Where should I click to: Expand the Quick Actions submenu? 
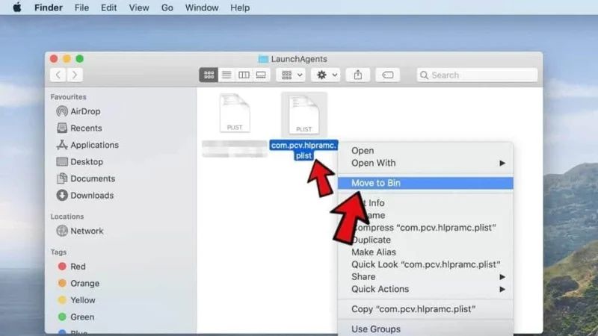pyautogui.click(x=425, y=289)
